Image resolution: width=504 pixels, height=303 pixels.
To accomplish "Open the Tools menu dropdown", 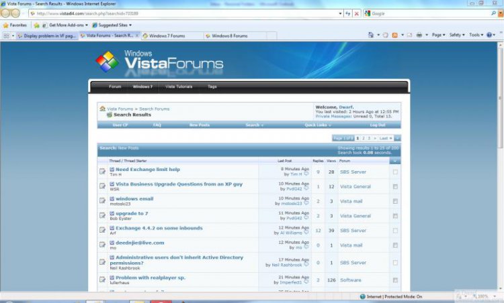I will (476, 35).
